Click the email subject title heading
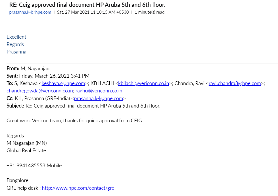This screenshot has height=196, width=278. pyautogui.click(x=87, y=5)
